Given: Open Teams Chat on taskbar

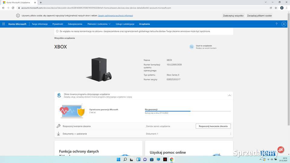Looking at the screenshot, I should click(145, 159).
